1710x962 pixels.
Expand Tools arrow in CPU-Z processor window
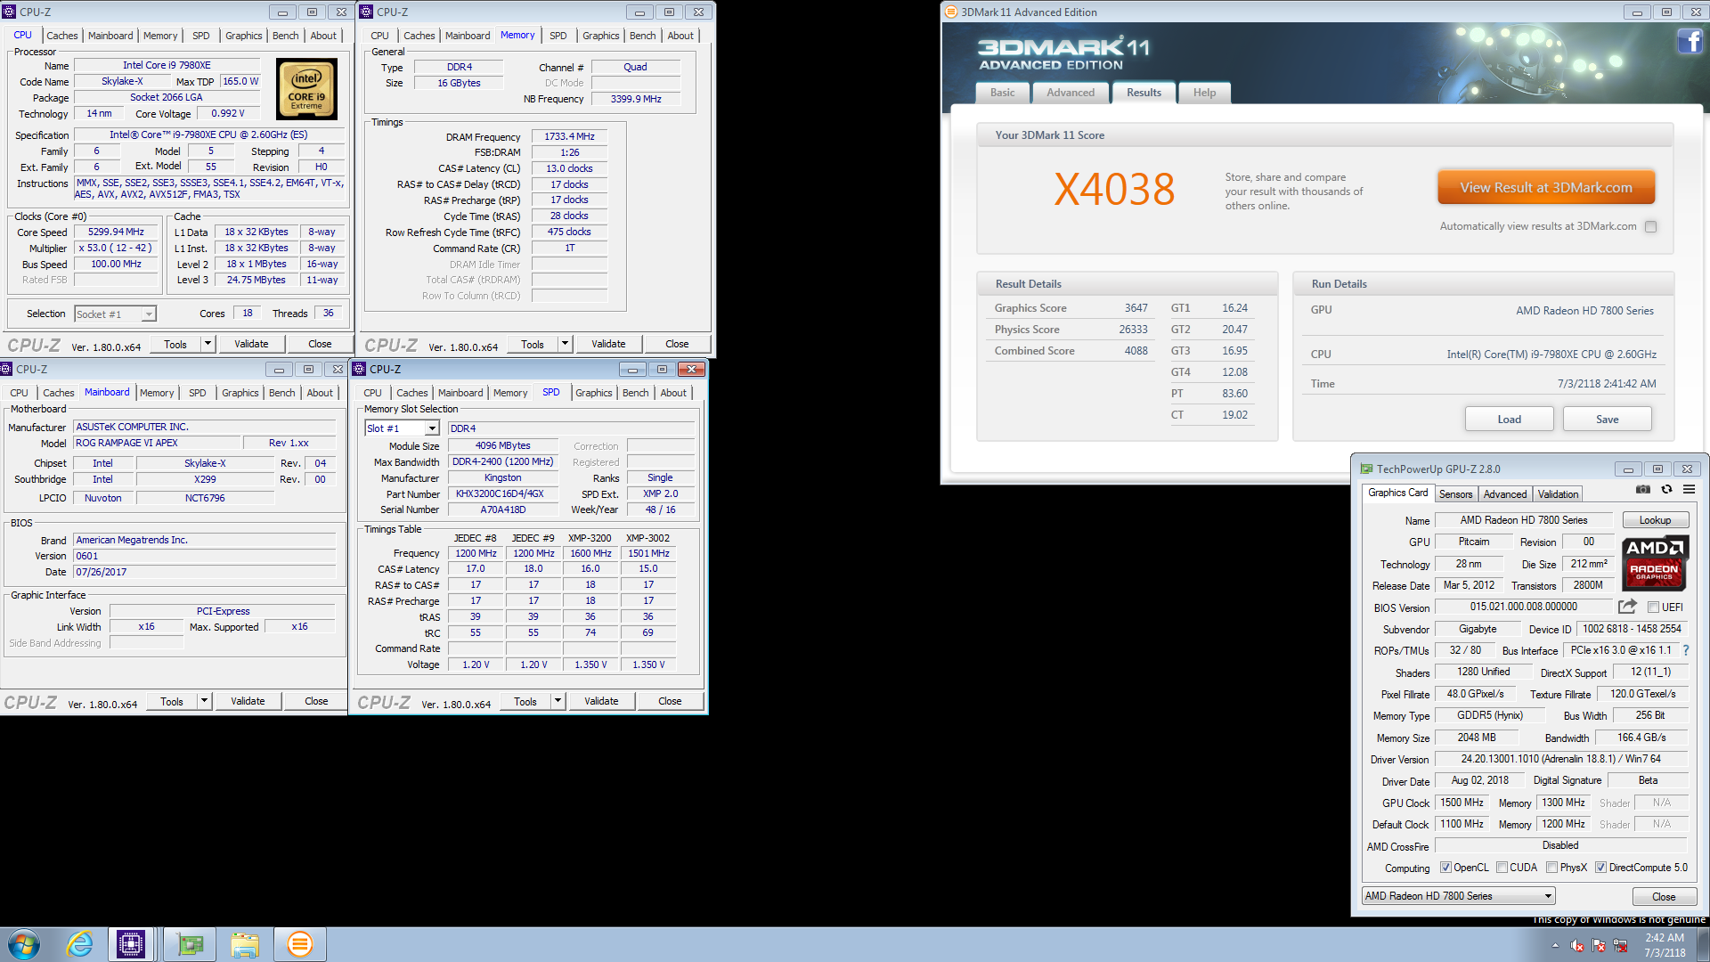click(208, 344)
